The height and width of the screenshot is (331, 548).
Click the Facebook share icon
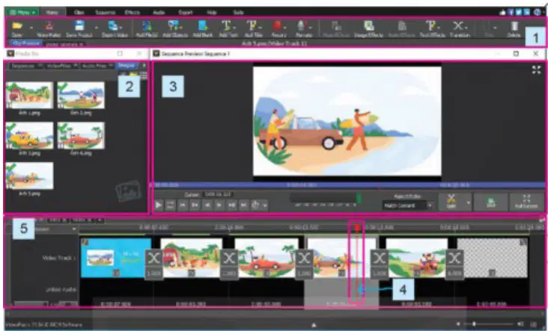[511, 12]
